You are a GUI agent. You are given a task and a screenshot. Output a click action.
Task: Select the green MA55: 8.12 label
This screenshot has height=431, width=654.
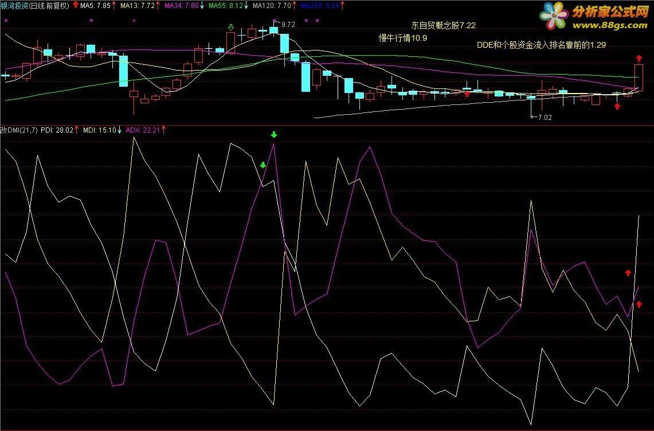(x=226, y=5)
